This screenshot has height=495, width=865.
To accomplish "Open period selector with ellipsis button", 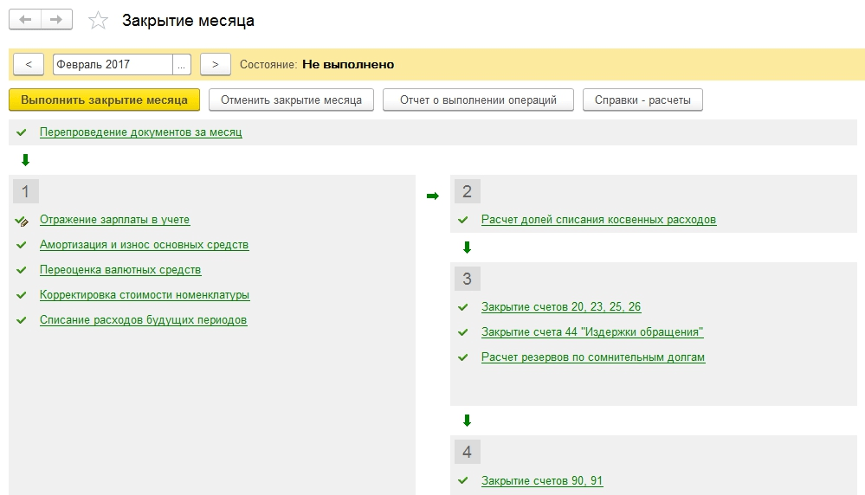I will click(x=182, y=64).
